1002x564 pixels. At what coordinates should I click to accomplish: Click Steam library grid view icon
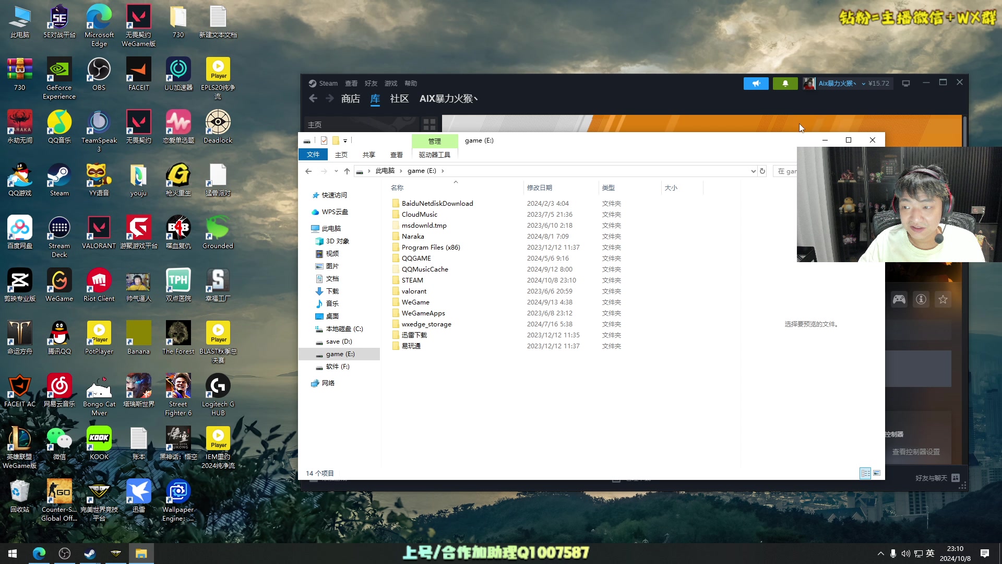[430, 125]
